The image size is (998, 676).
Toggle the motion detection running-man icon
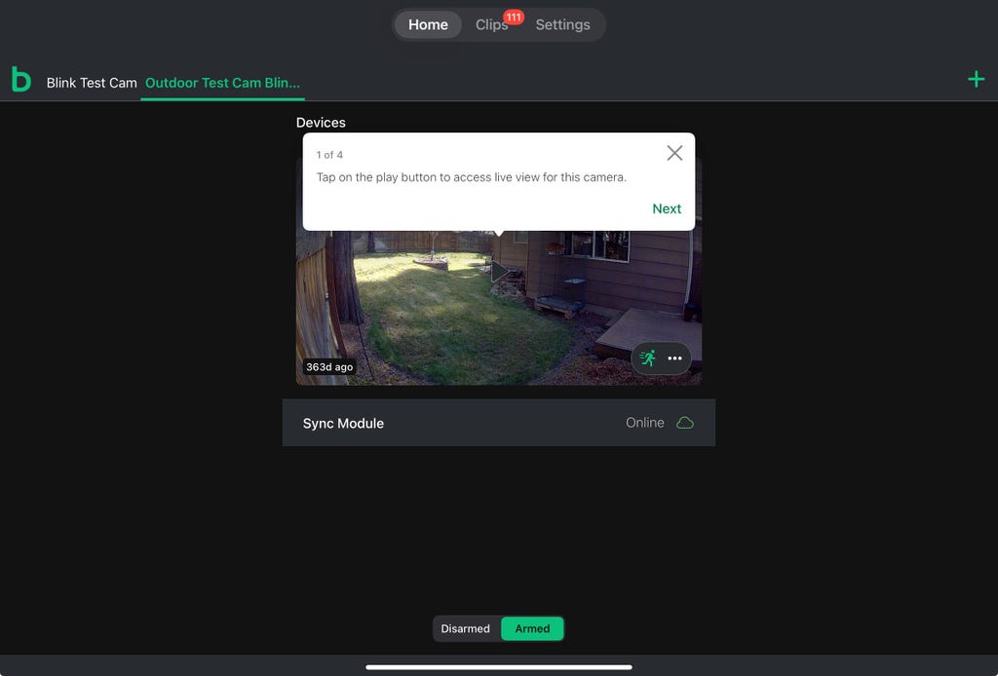tap(648, 358)
